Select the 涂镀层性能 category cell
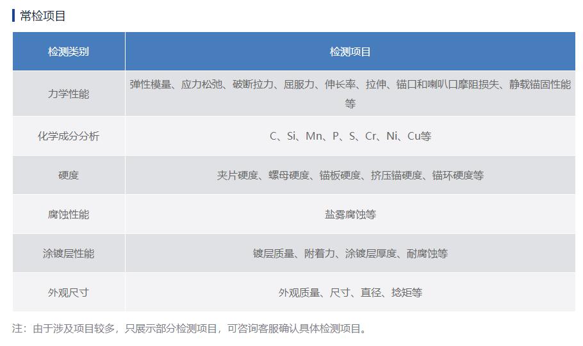 click(x=69, y=253)
